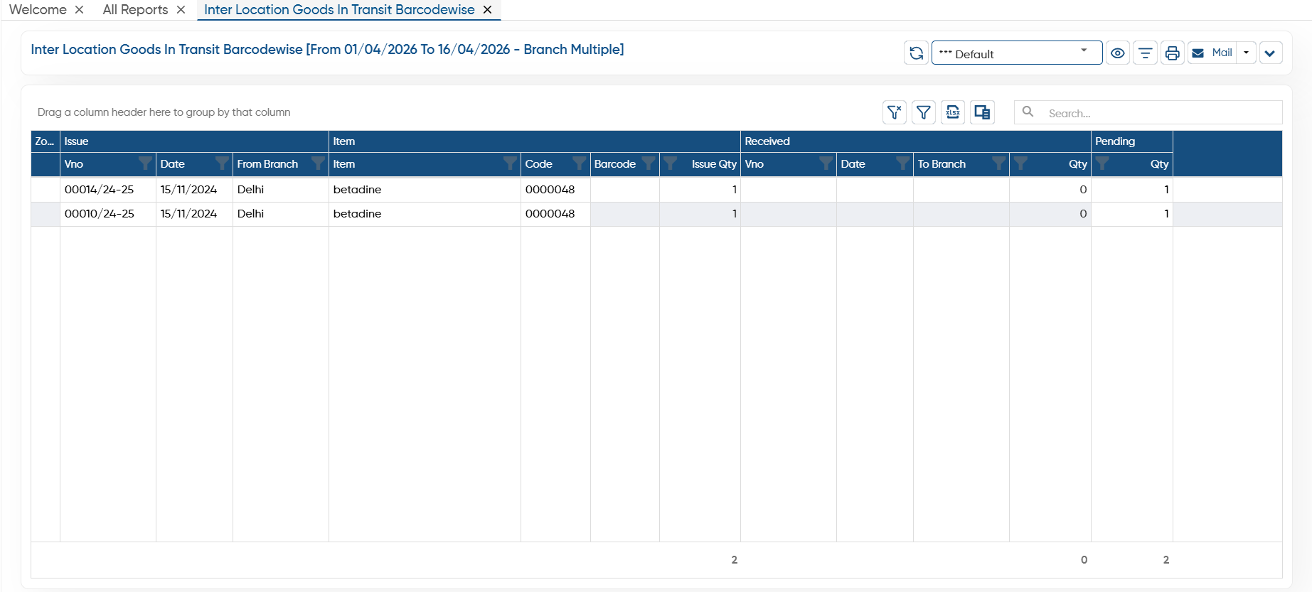Open filter on From Branch column
This screenshot has height=592, width=1312.
tap(318, 163)
